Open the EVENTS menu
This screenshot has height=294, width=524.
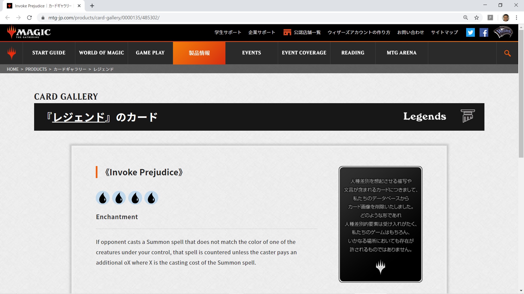click(x=252, y=53)
